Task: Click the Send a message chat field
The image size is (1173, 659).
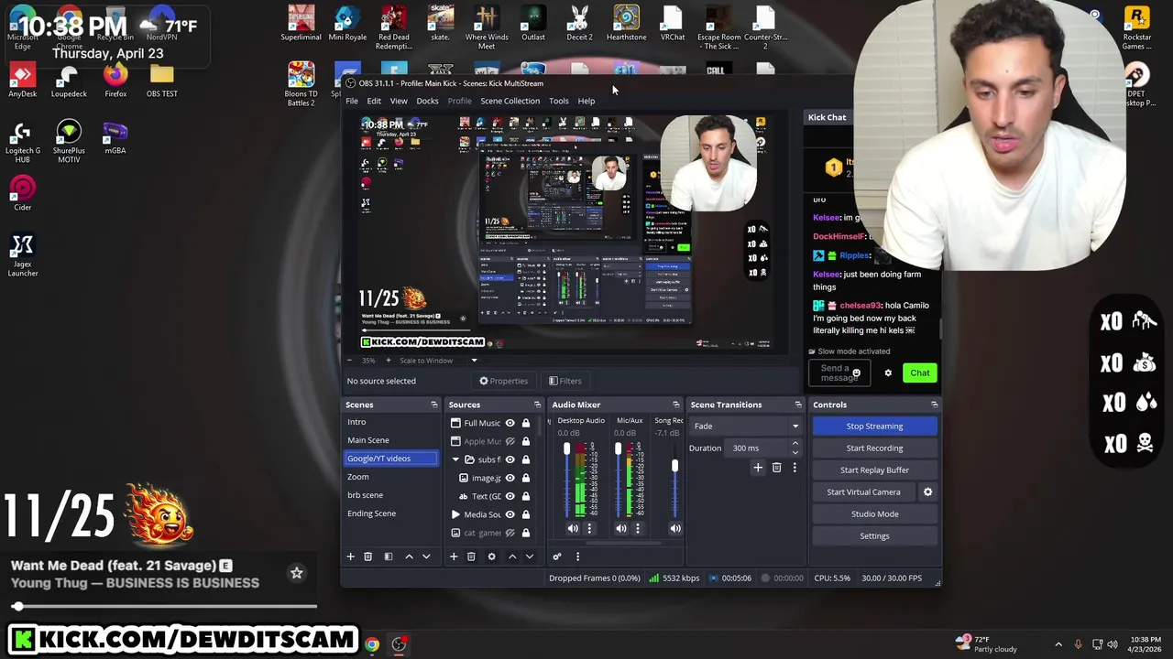Action: coord(838,373)
